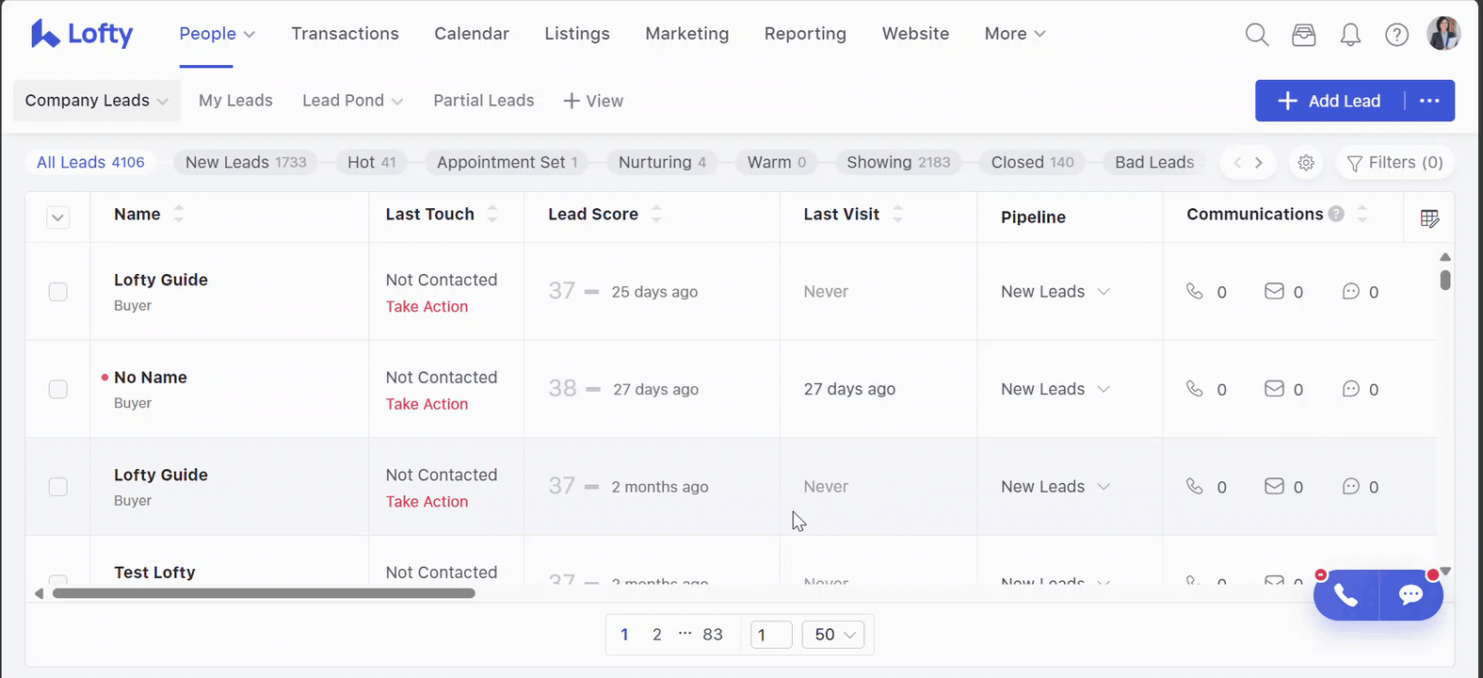Open Pipeline dropdown for 2 months ago Lofty Guide
1483x678 pixels.
tap(1056, 487)
